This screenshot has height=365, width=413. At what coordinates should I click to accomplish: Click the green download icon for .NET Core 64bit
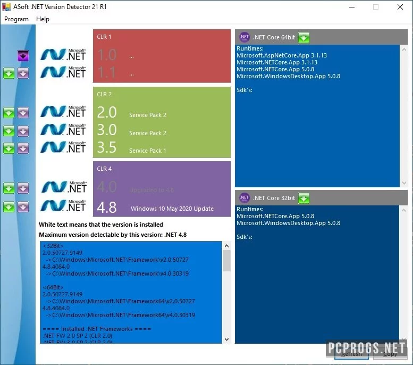click(x=304, y=37)
